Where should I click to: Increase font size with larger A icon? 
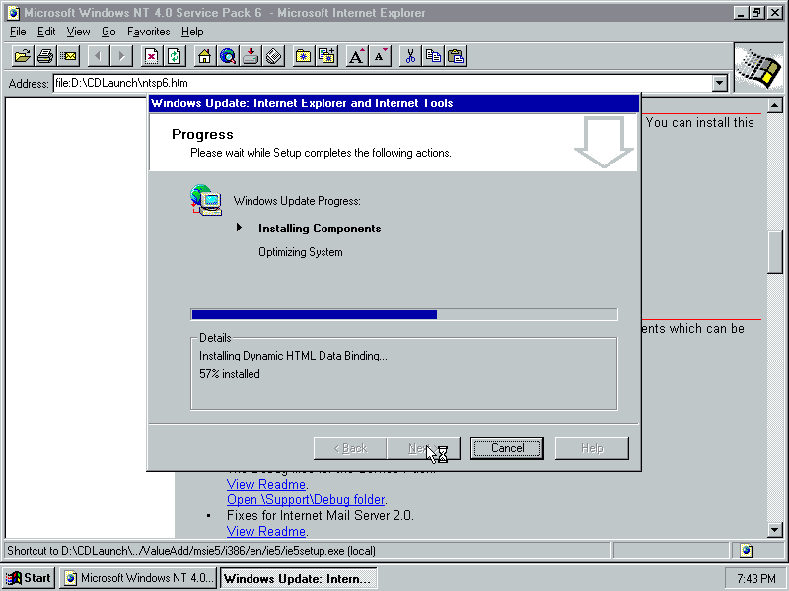point(357,56)
